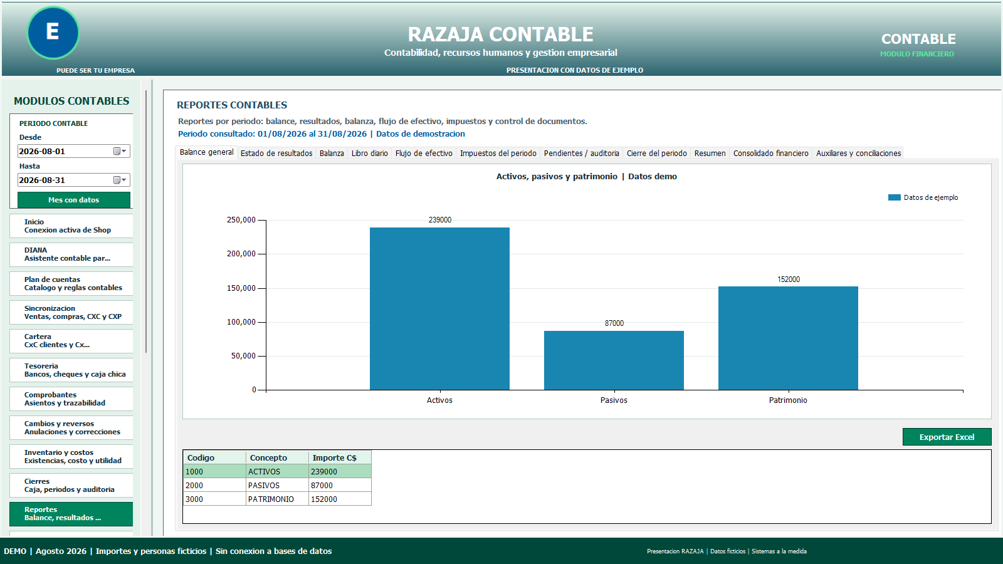The width and height of the screenshot is (1003, 564).
Task: Select the PATRIMONIO row cell
Action: pyautogui.click(x=277, y=499)
